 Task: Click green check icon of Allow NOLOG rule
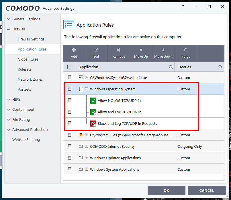(x=93, y=101)
